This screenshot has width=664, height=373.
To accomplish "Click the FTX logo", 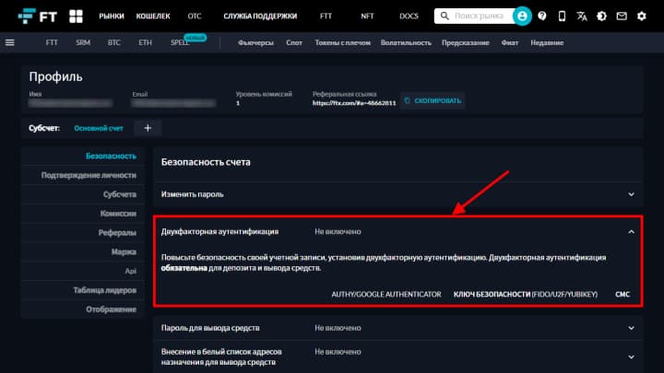I will [x=37, y=17].
